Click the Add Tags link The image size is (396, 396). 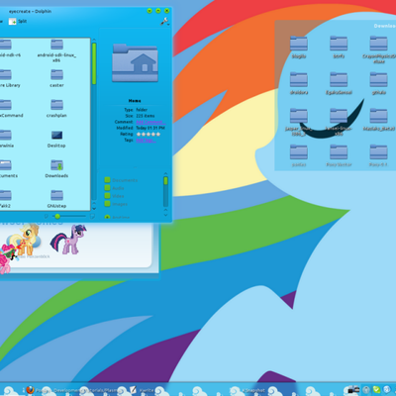click(146, 141)
